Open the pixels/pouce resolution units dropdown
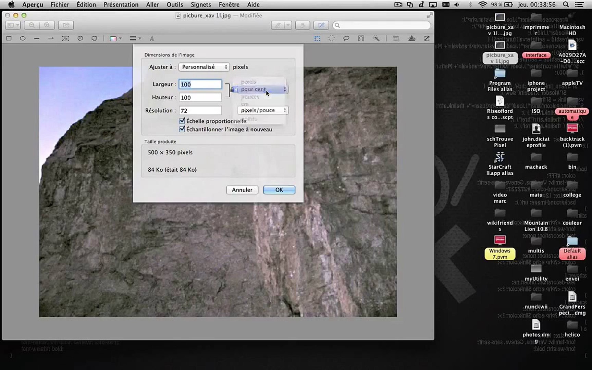The height and width of the screenshot is (370, 592). 262,110
